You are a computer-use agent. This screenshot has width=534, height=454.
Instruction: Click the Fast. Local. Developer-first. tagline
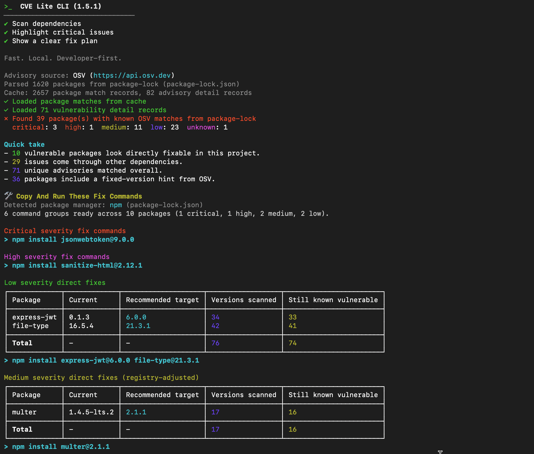(x=63, y=58)
